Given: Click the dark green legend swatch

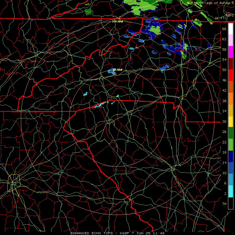Looking at the screenshot, I should pos(231,133).
